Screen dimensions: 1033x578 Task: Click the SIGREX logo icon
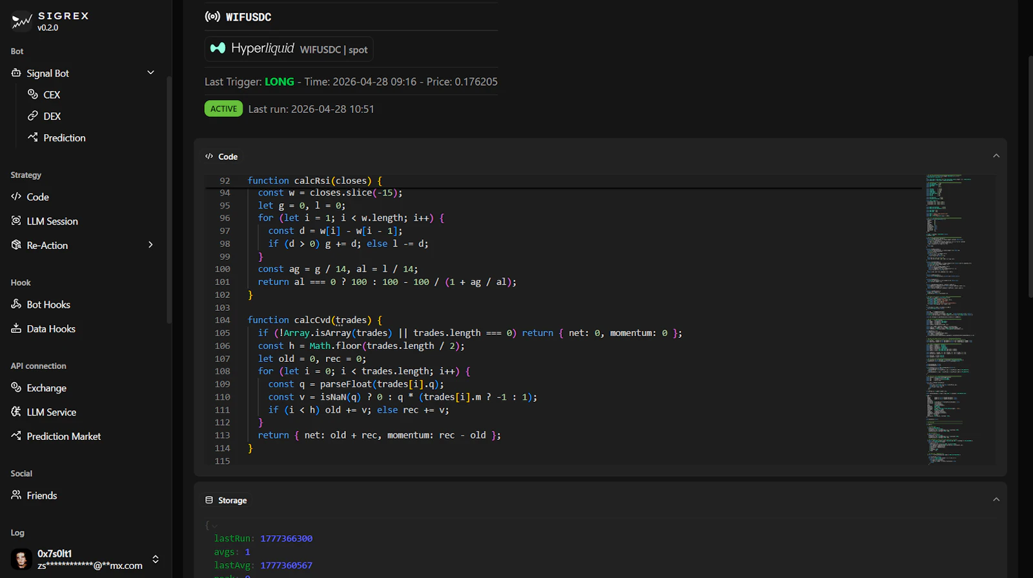pos(21,21)
